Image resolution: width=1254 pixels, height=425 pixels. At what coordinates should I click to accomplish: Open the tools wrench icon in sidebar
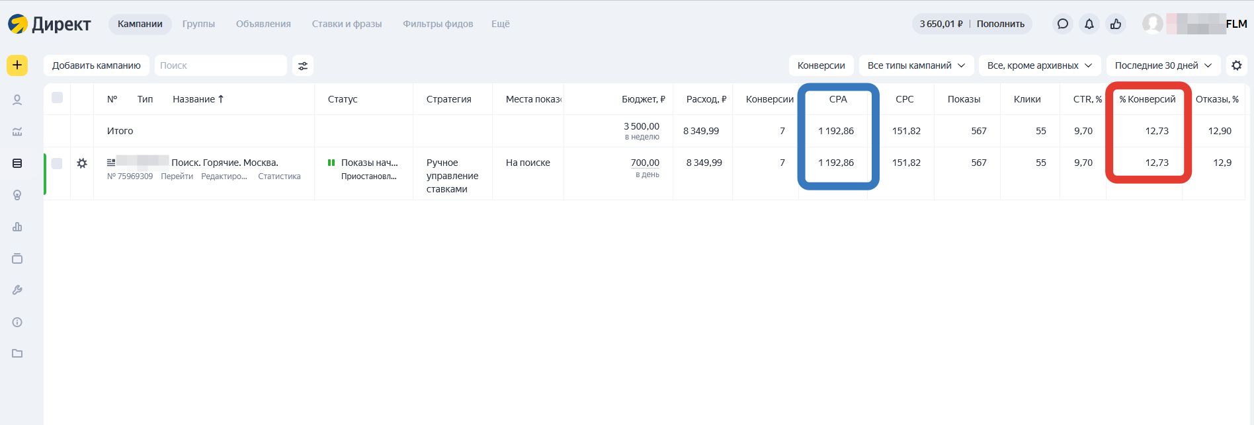17,290
